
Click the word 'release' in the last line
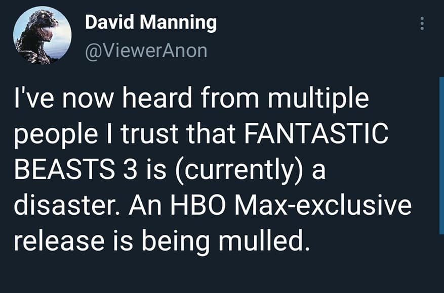click(59, 241)
